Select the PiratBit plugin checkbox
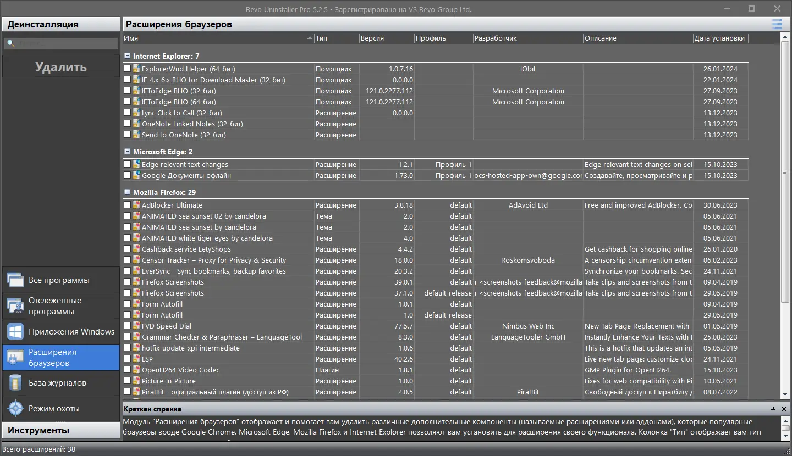The height and width of the screenshot is (456, 792). click(x=128, y=392)
